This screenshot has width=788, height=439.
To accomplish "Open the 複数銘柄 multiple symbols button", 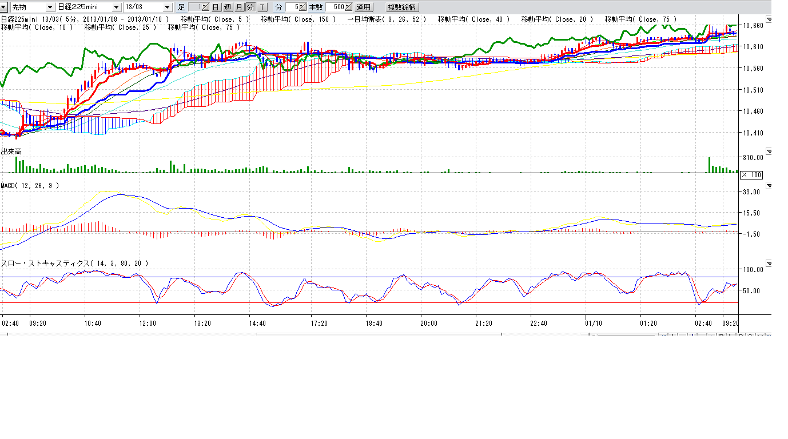I will click(x=402, y=7).
